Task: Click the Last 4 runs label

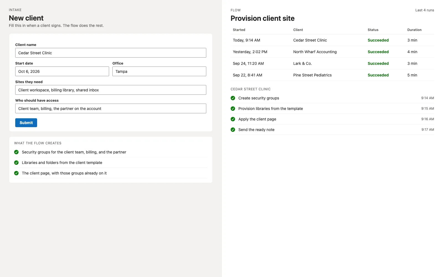Action: 424,10
